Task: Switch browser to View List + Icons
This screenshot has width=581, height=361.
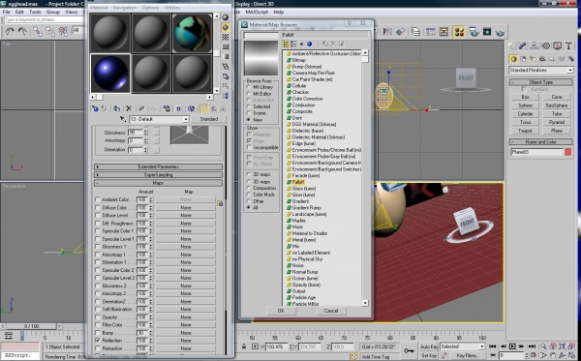Action: point(293,45)
